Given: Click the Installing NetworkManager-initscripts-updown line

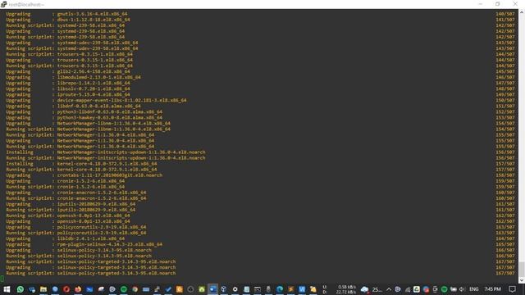Looking at the screenshot, I should (x=106, y=152).
